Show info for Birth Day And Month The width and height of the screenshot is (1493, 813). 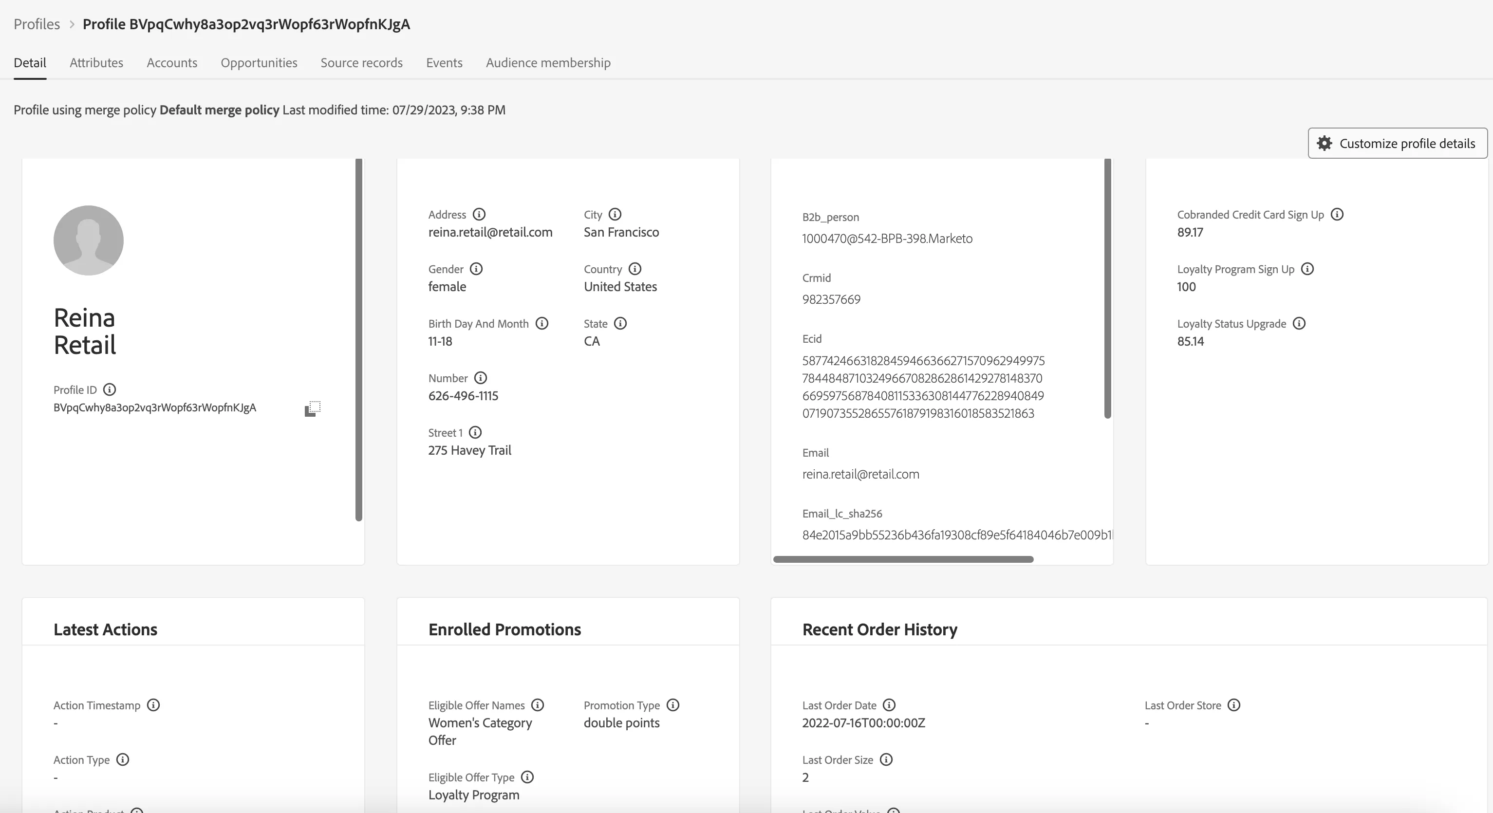pos(541,323)
